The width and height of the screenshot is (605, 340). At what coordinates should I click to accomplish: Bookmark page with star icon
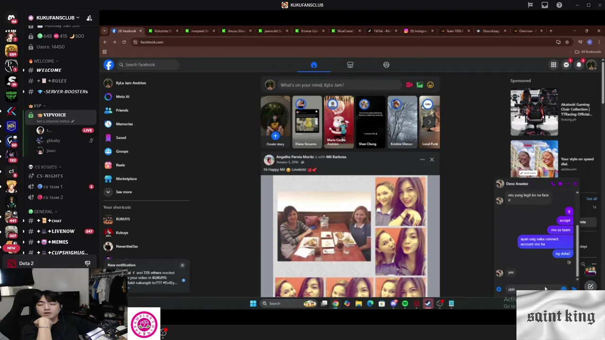(x=567, y=42)
